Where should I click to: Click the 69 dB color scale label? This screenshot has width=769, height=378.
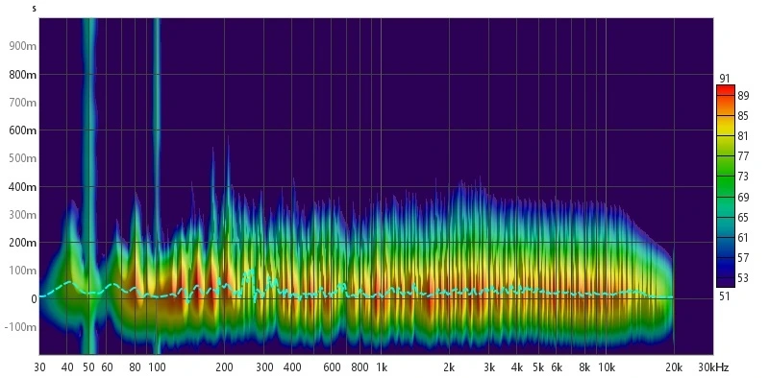(x=743, y=198)
